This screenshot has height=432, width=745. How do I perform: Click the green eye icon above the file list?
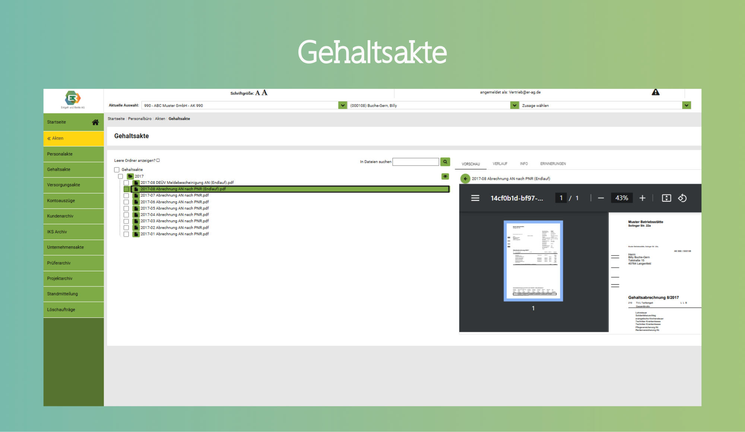coord(445,176)
